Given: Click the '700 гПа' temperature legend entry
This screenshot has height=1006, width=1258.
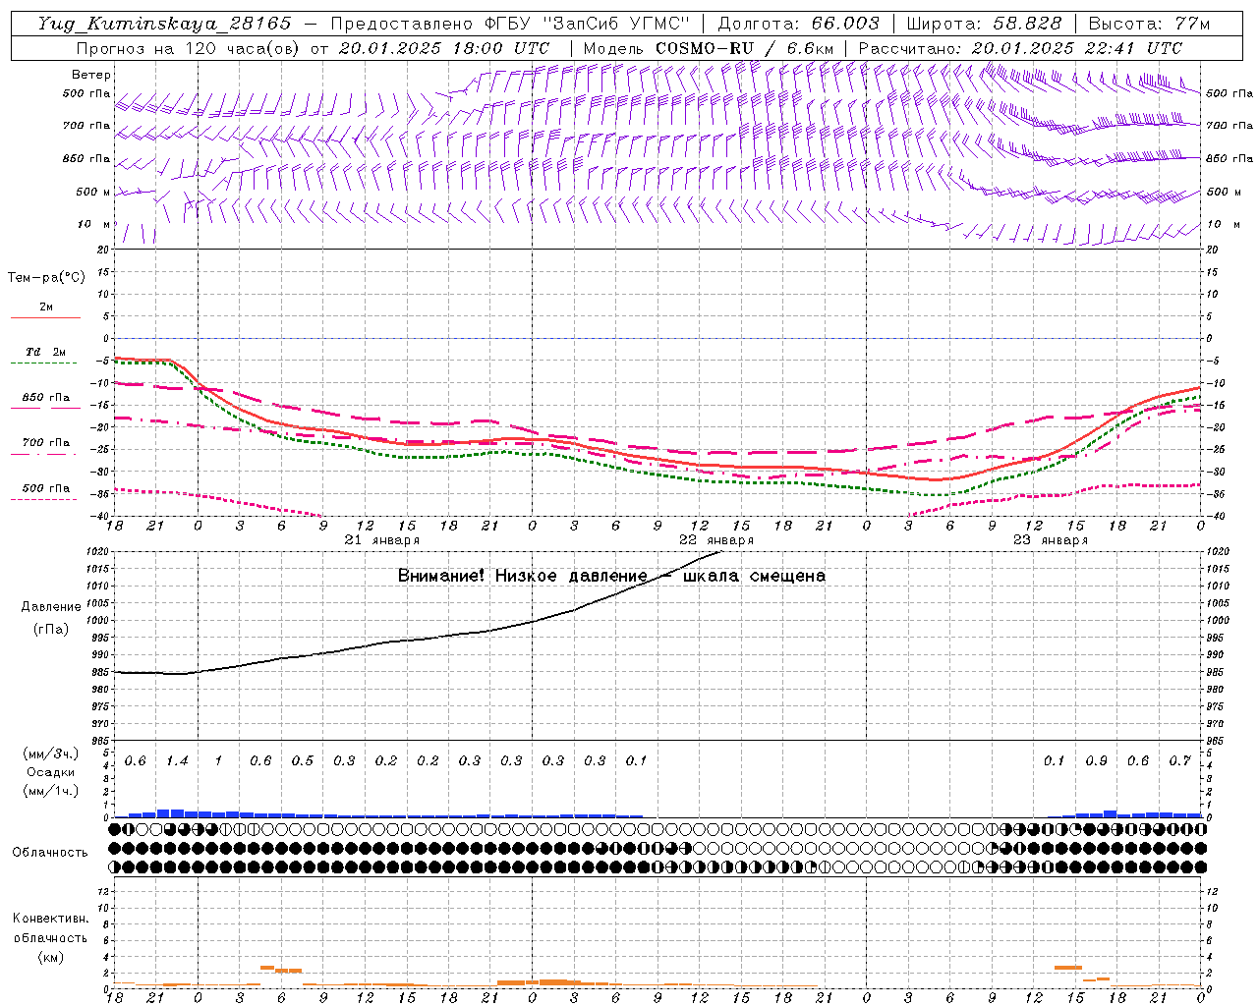Looking at the screenshot, I should point(46,443).
